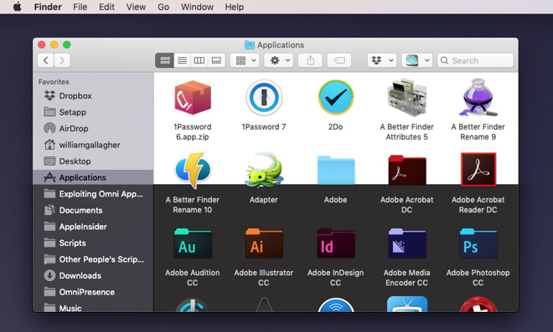Open the Go menu
553x332 pixels.
(x=163, y=7)
